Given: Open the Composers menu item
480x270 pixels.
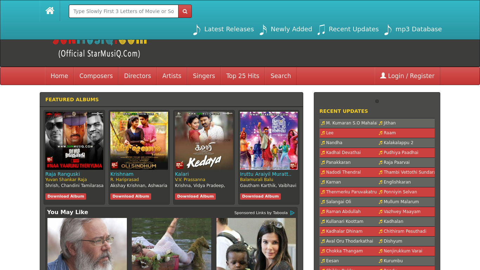Looking at the screenshot, I should pos(96,76).
